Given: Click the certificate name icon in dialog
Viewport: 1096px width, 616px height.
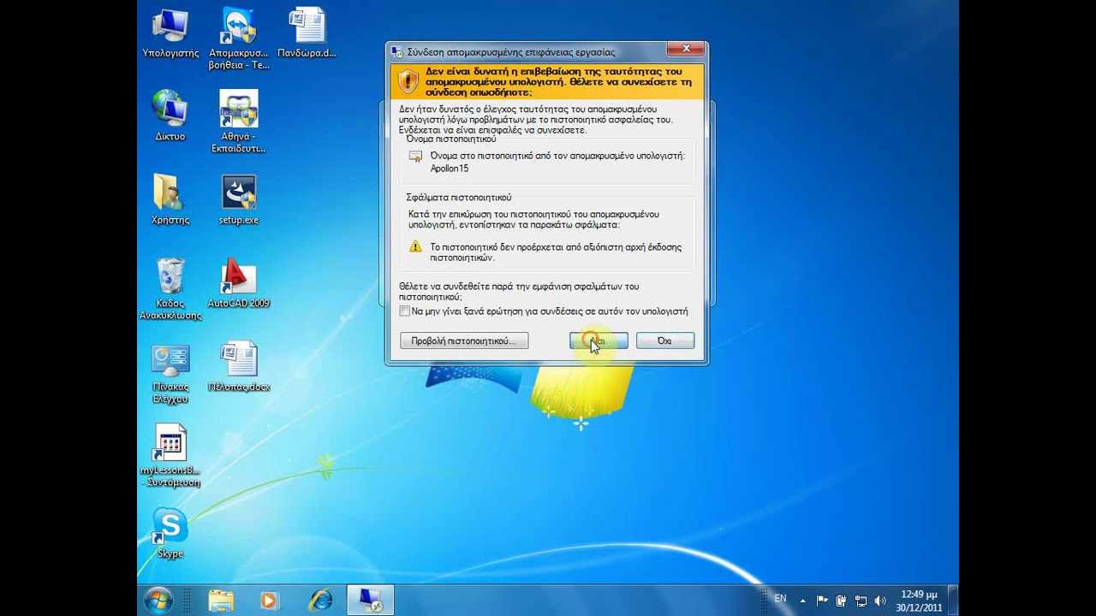Looking at the screenshot, I should click(415, 157).
